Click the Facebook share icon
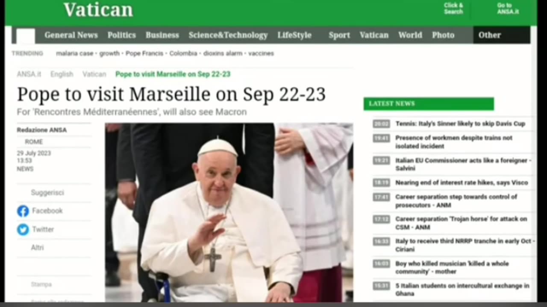 tap(23, 211)
